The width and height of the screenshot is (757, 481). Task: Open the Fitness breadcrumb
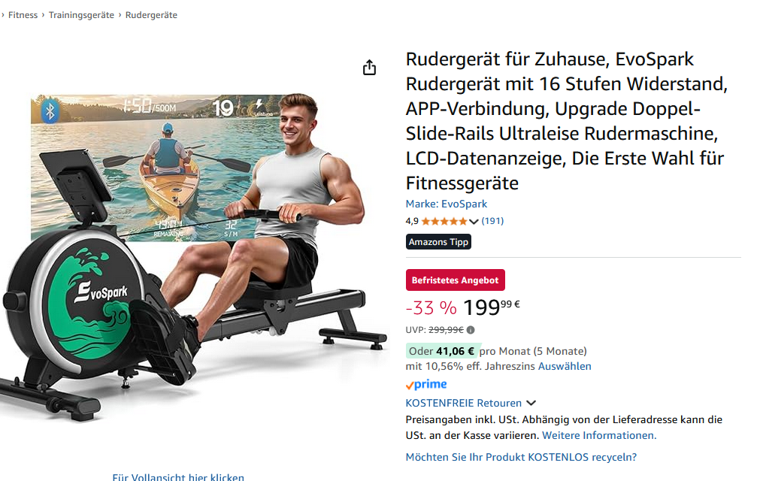(23, 15)
